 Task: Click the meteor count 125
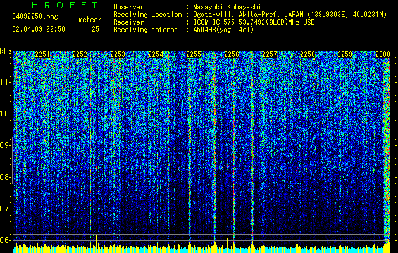(94, 29)
